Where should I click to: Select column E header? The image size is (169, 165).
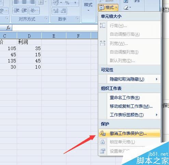(x=54, y=36)
